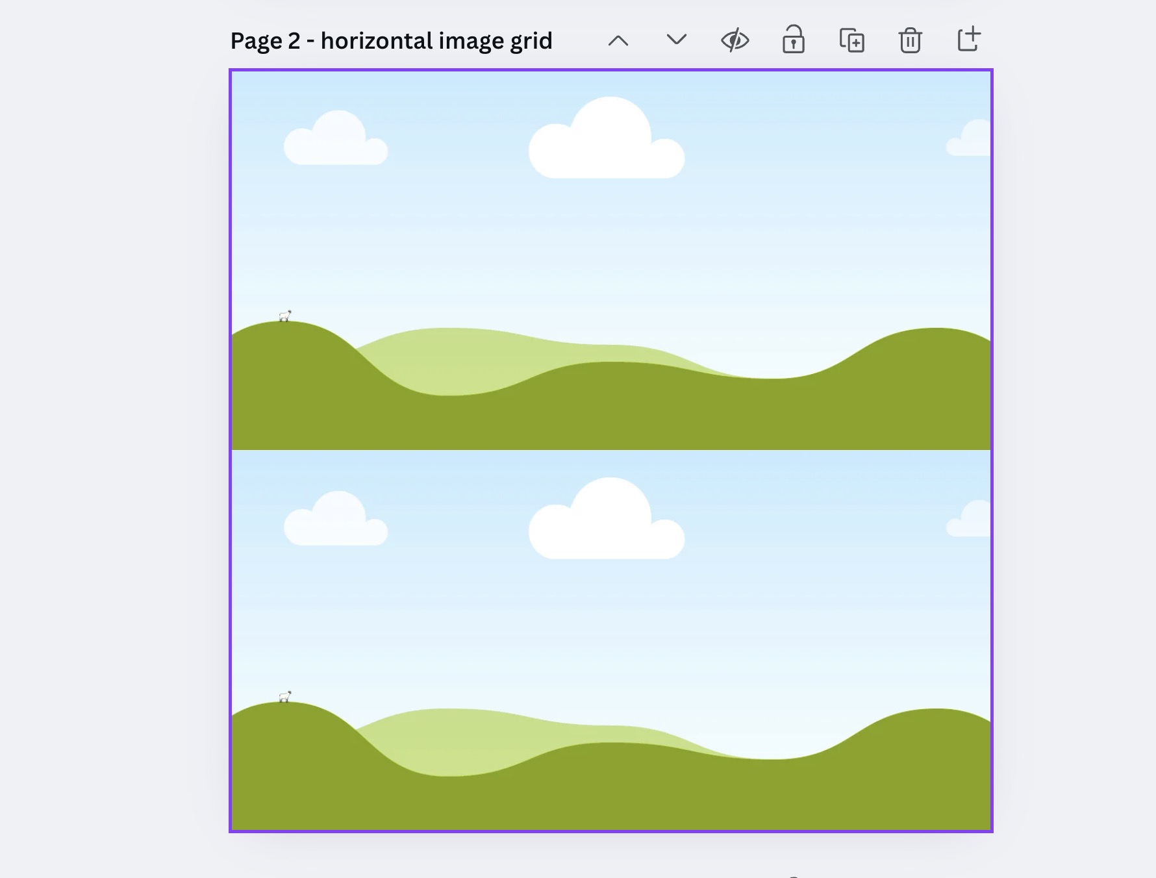Select the top landscape image in grid
The height and width of the screenshot is (878, 1156).
611,260
